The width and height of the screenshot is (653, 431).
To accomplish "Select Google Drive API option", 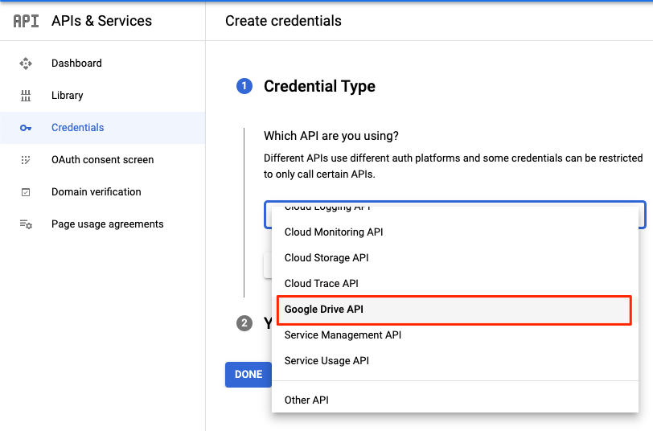I will pyautogui.click(x=454, y=310).
